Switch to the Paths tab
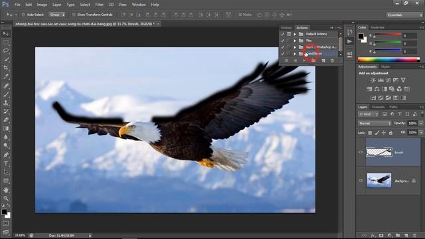Screen dimensions: 425x239 click(393, 107)
